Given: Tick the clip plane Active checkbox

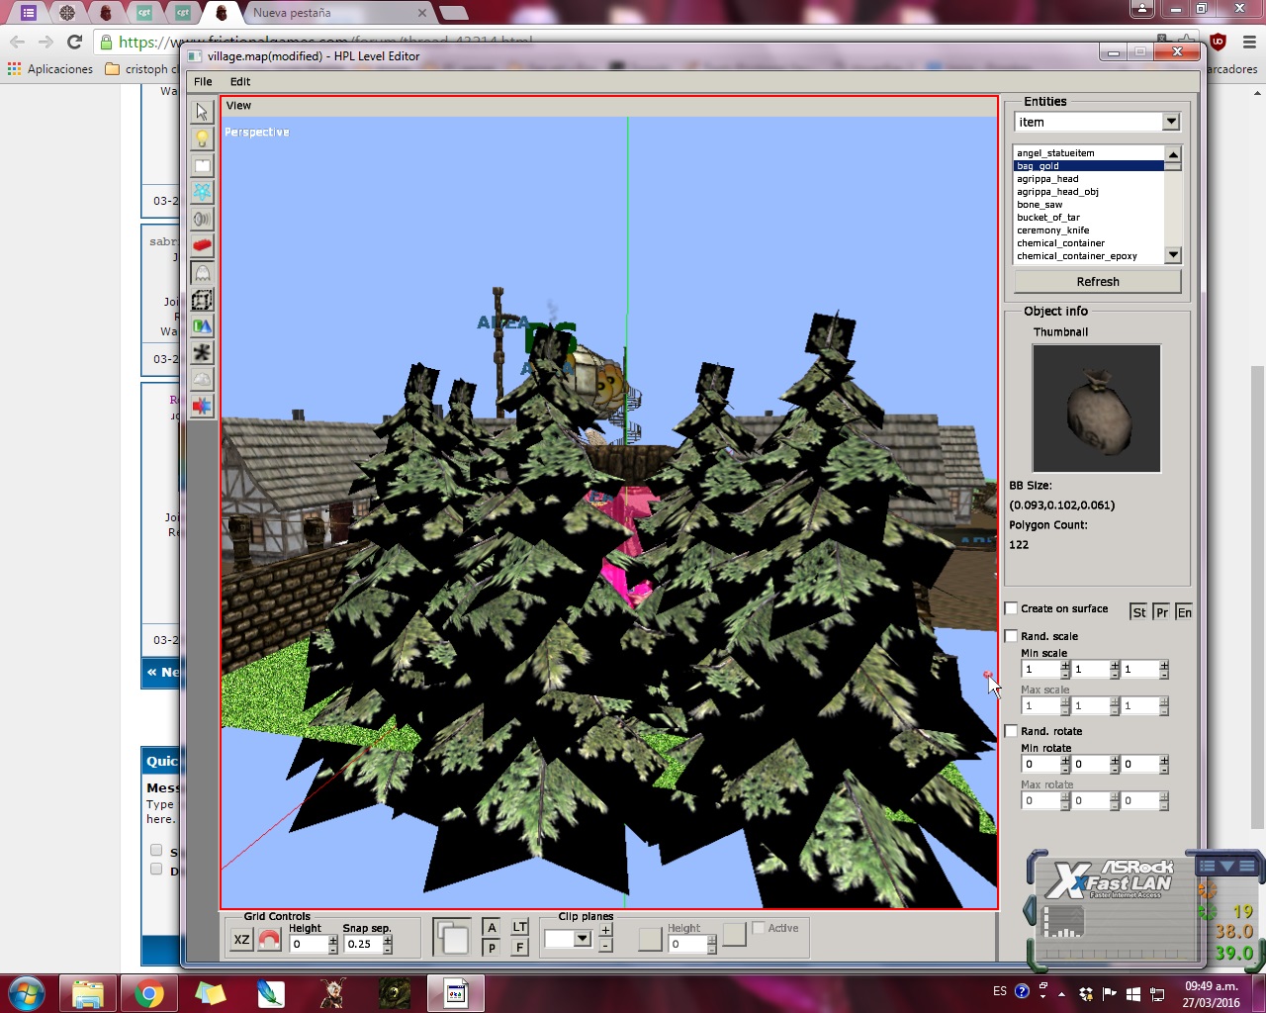Looking at the screenshot, I should click(x=759, y=928).
